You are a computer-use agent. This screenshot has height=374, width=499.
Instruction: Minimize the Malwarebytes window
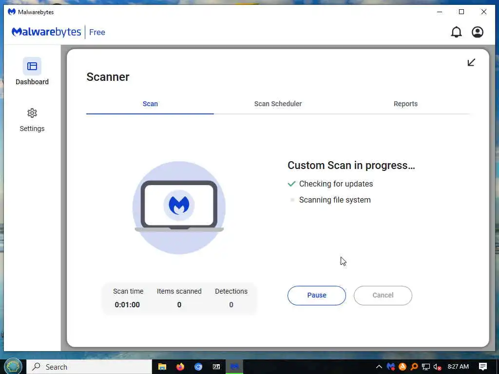click(440, 12)
